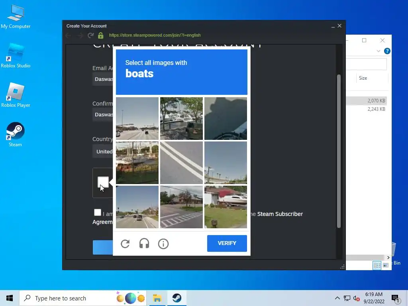Switch File Explorer to details view
Image resolution: width=408 pixels, height=306 pixels.
click(x=377, y=265)
